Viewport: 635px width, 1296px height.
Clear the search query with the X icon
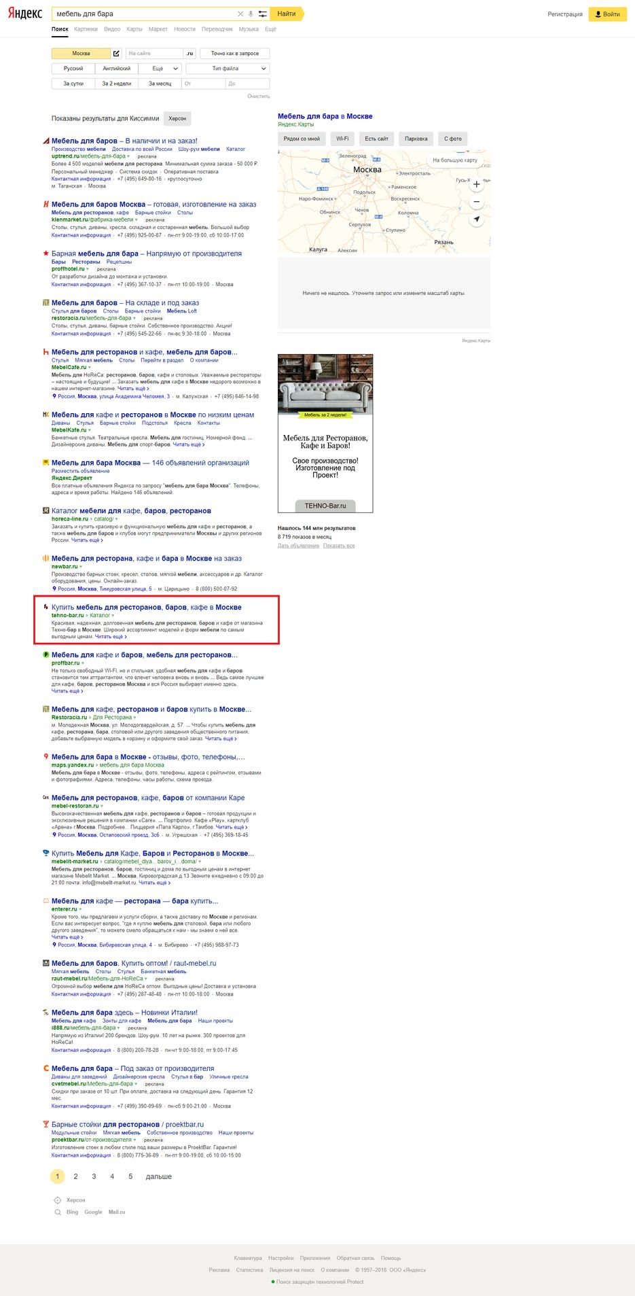point(240,14)
